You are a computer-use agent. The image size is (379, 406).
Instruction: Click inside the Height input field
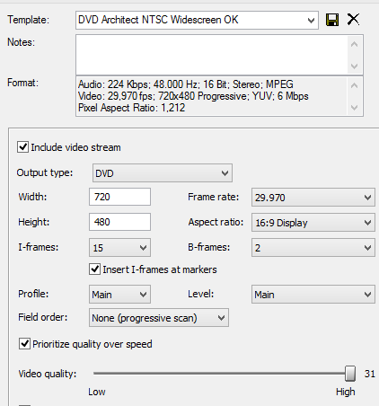(119, 222)
